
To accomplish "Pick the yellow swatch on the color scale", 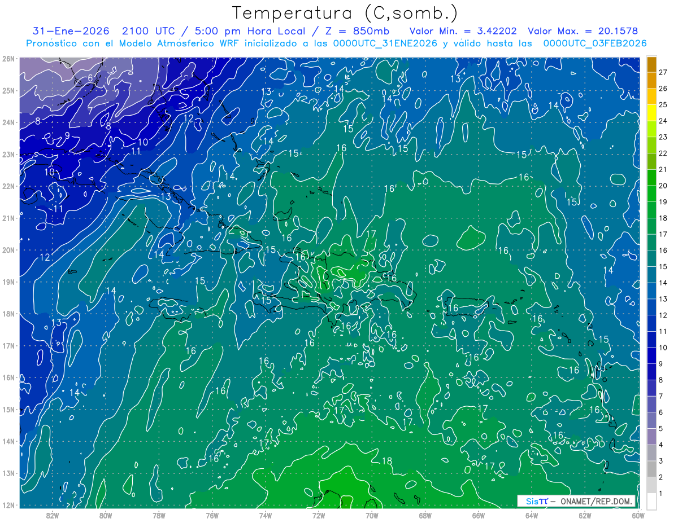I will [651, 113].
